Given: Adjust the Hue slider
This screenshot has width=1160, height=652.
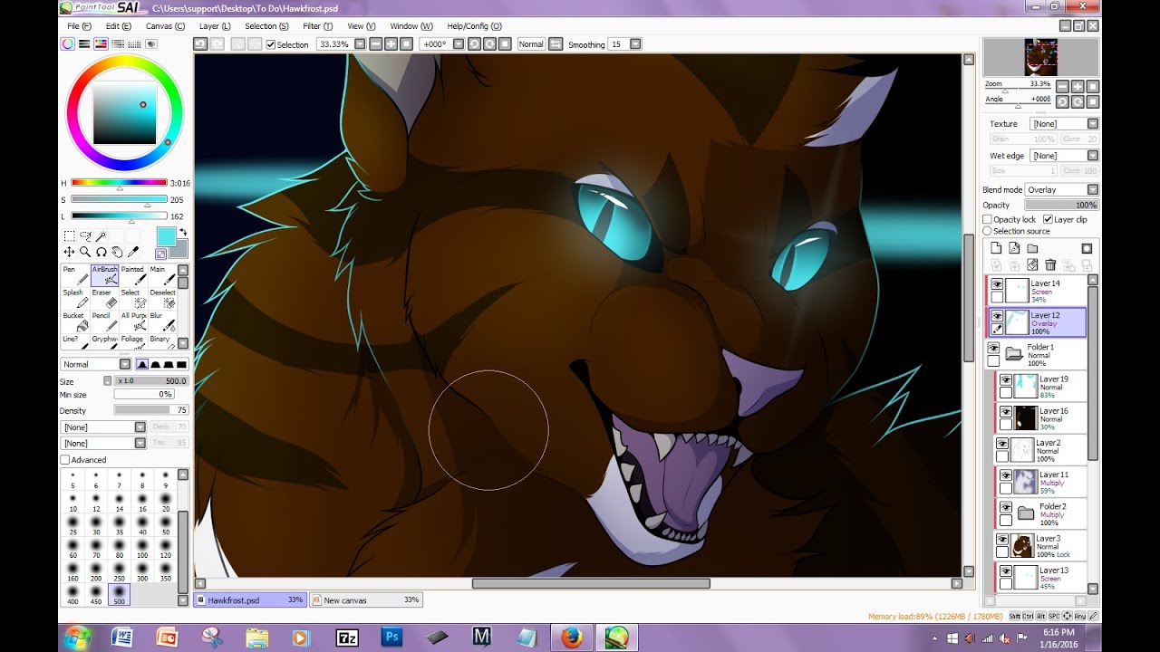Looking at the screenshot, I should [x=119, y=184].
